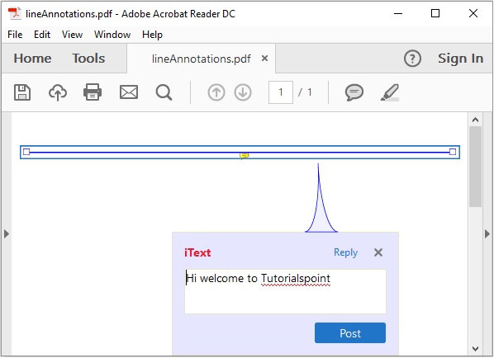
Task: Click the iText author name
Action: pyautogui.click(x=197, y=252)
